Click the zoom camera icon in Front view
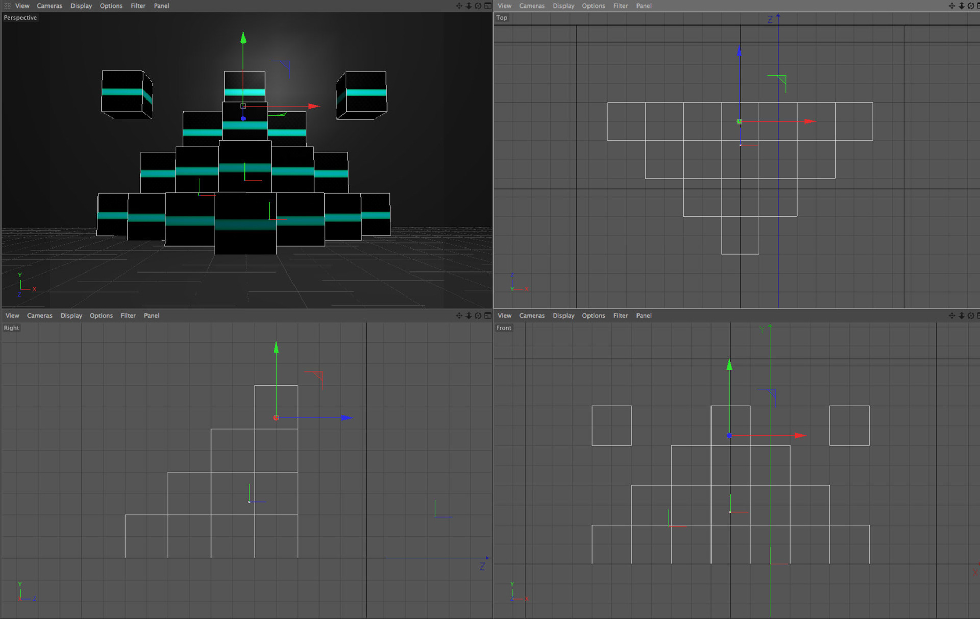 tap(961, 316)
